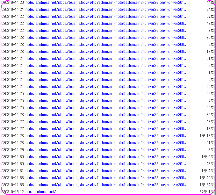The width and height of the screenshot is (216, 195).
Task: Open the busr_show.php link lasting 7초
Action: pyautogui.click(x=106, y=101)
